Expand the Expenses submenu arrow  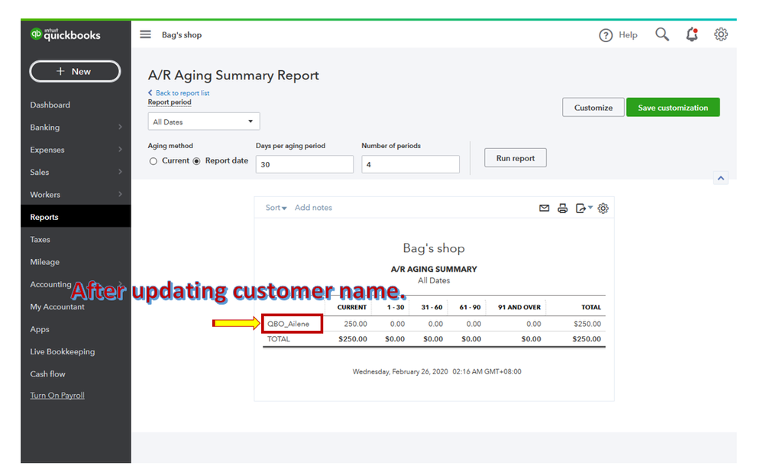(120, 150)
